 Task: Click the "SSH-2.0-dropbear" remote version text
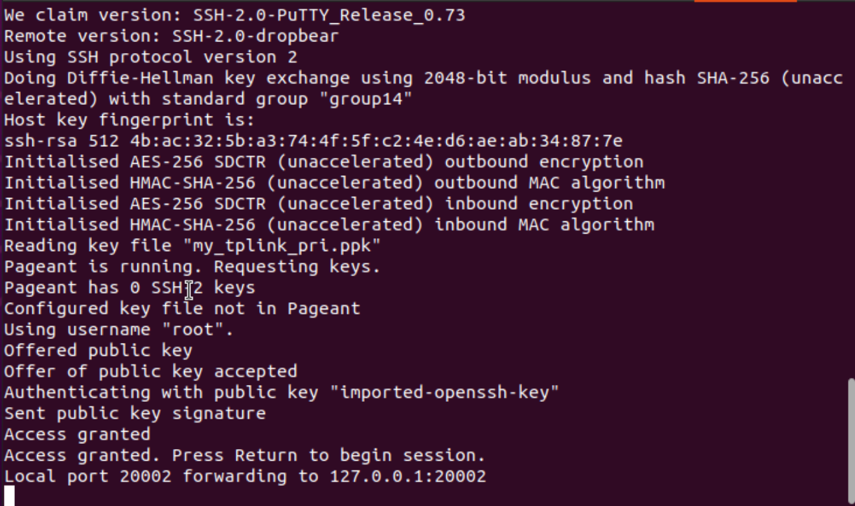pos(255,36)
